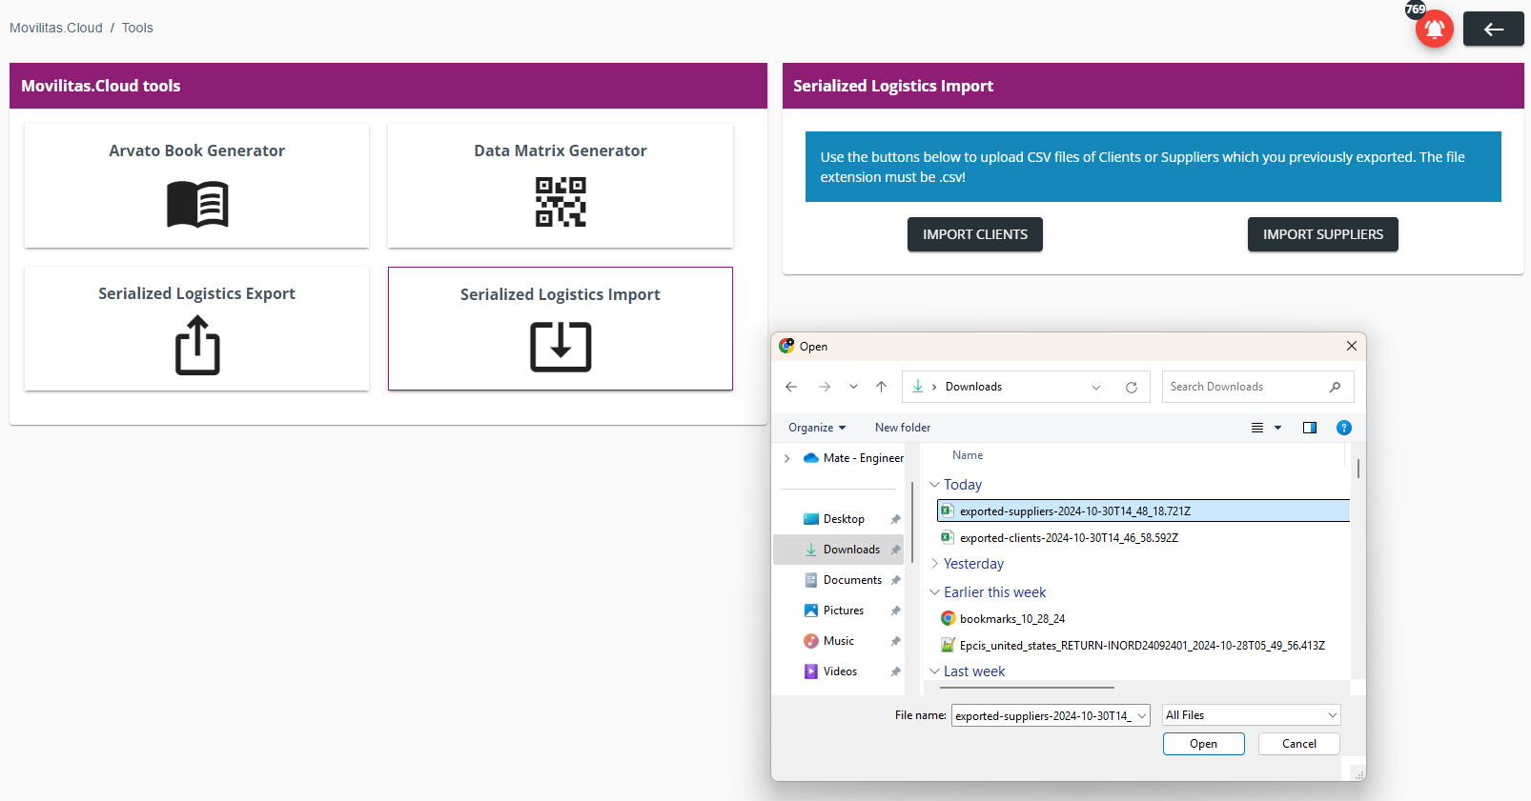Click the Cancel button in dialog

pyautogui.click(x=1298, y=744)
